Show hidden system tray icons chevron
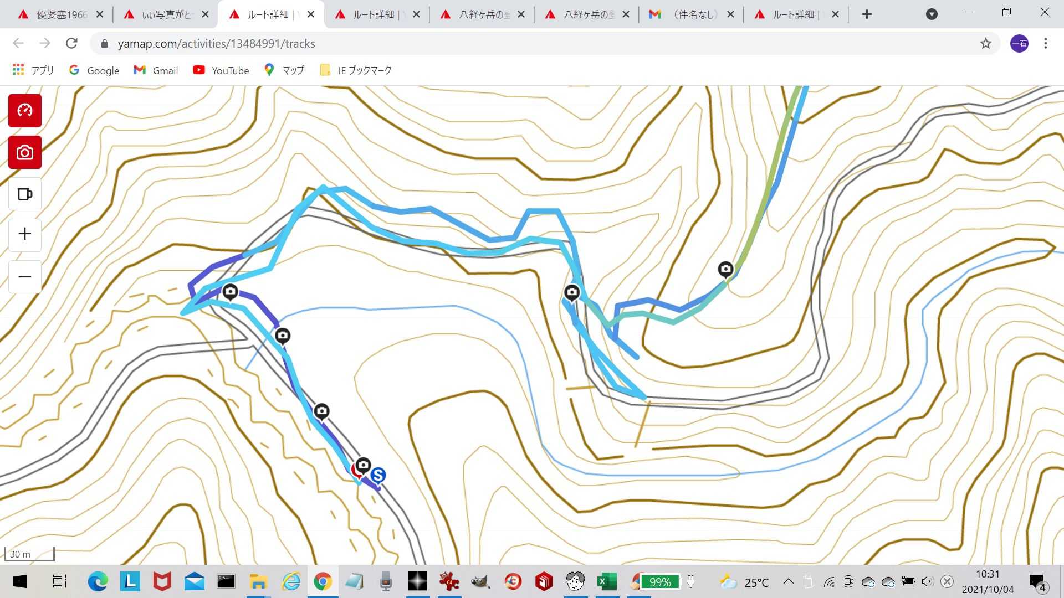Screen dimensions: 1064x598 [x=788, y=581]
